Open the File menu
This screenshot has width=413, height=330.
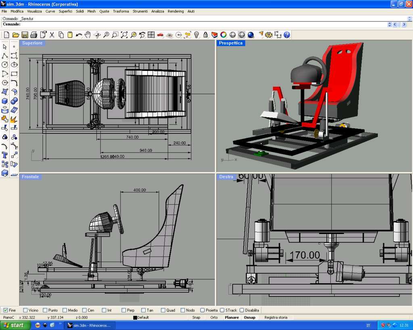[4, 11]
